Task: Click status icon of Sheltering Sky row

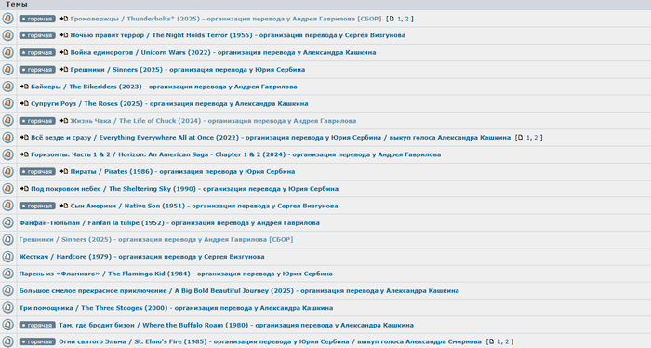Action: 7,189
